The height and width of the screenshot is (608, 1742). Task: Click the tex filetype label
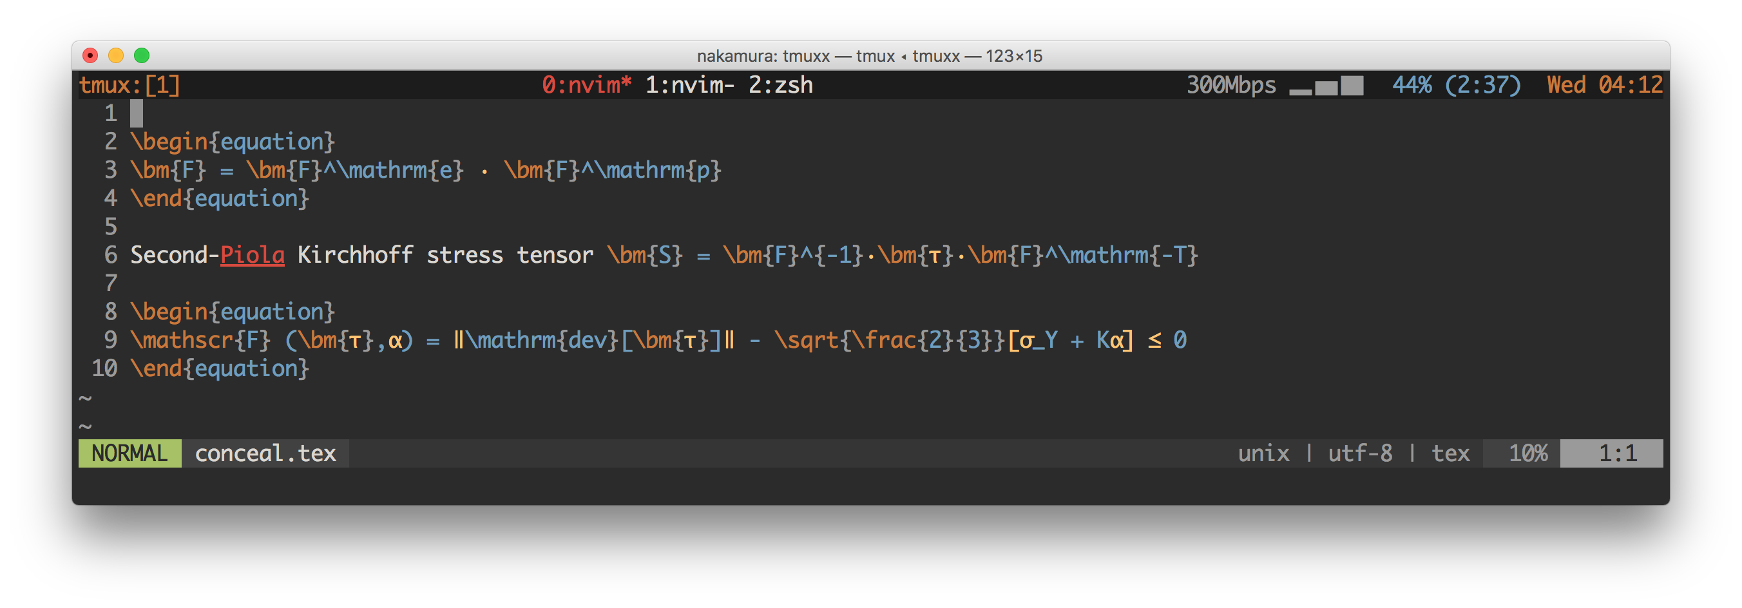point(1450,454)
